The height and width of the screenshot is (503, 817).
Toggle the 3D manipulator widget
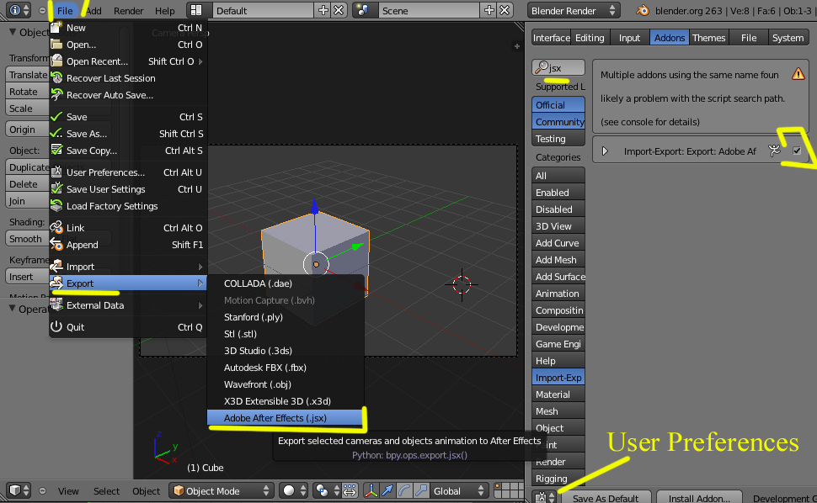click(371, 490)
